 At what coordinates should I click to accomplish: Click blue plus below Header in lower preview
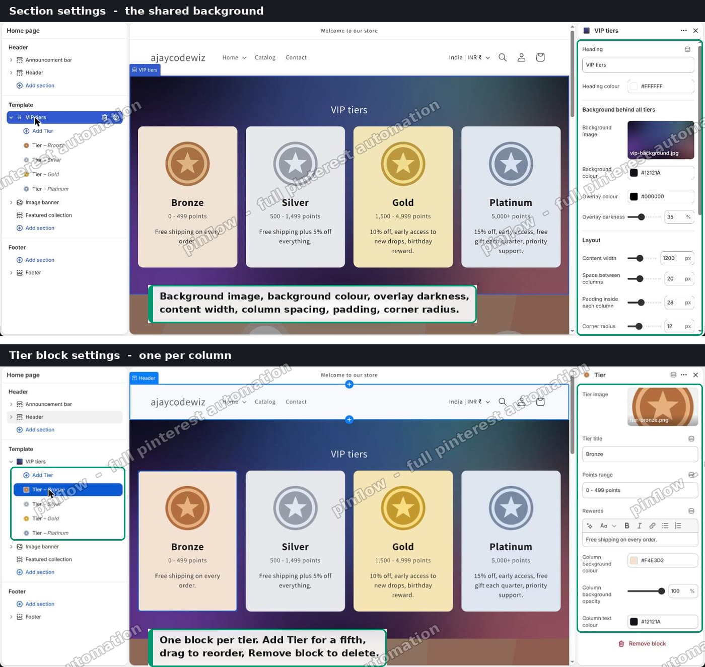tap(349, 419)
